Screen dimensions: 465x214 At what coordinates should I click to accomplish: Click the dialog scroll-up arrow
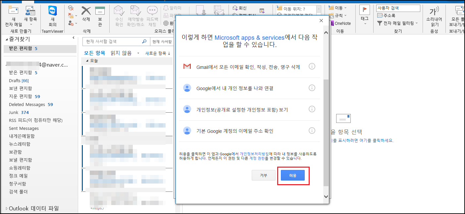326,32
